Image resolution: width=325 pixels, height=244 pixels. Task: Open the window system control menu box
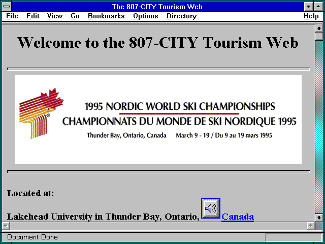7,7
